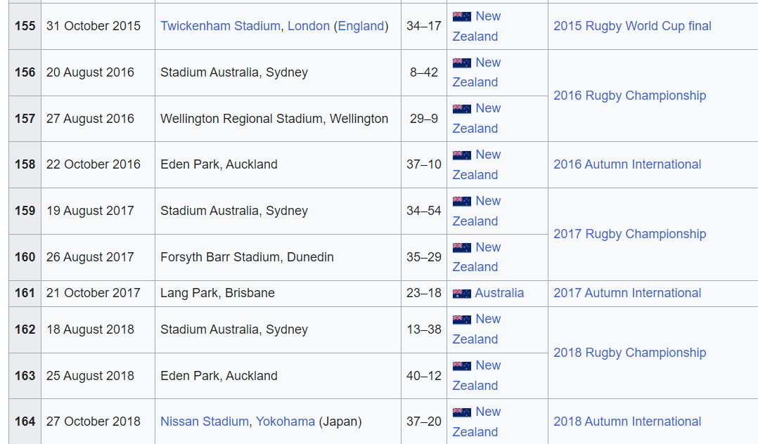Image resolution: width=758 pixels, height=444 pixels.
Task: Open 2017 Autumn International link
Action: tap(627, 293)
